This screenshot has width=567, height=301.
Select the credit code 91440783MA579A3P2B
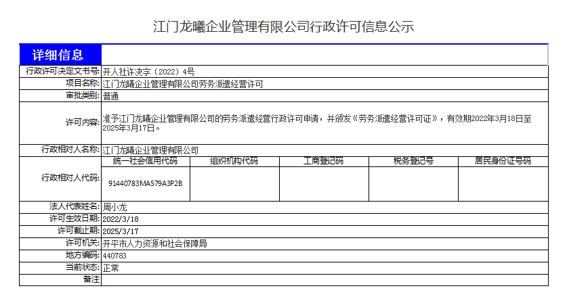tap(145, 183)
